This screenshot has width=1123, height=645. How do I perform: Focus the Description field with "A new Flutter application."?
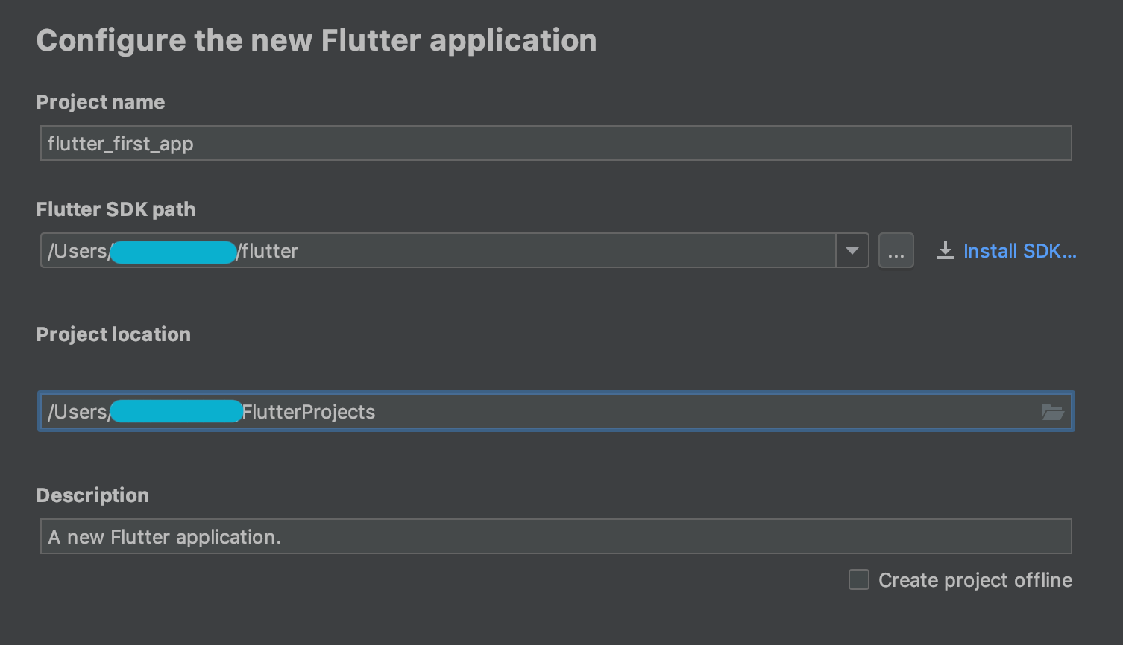(556, 537)
